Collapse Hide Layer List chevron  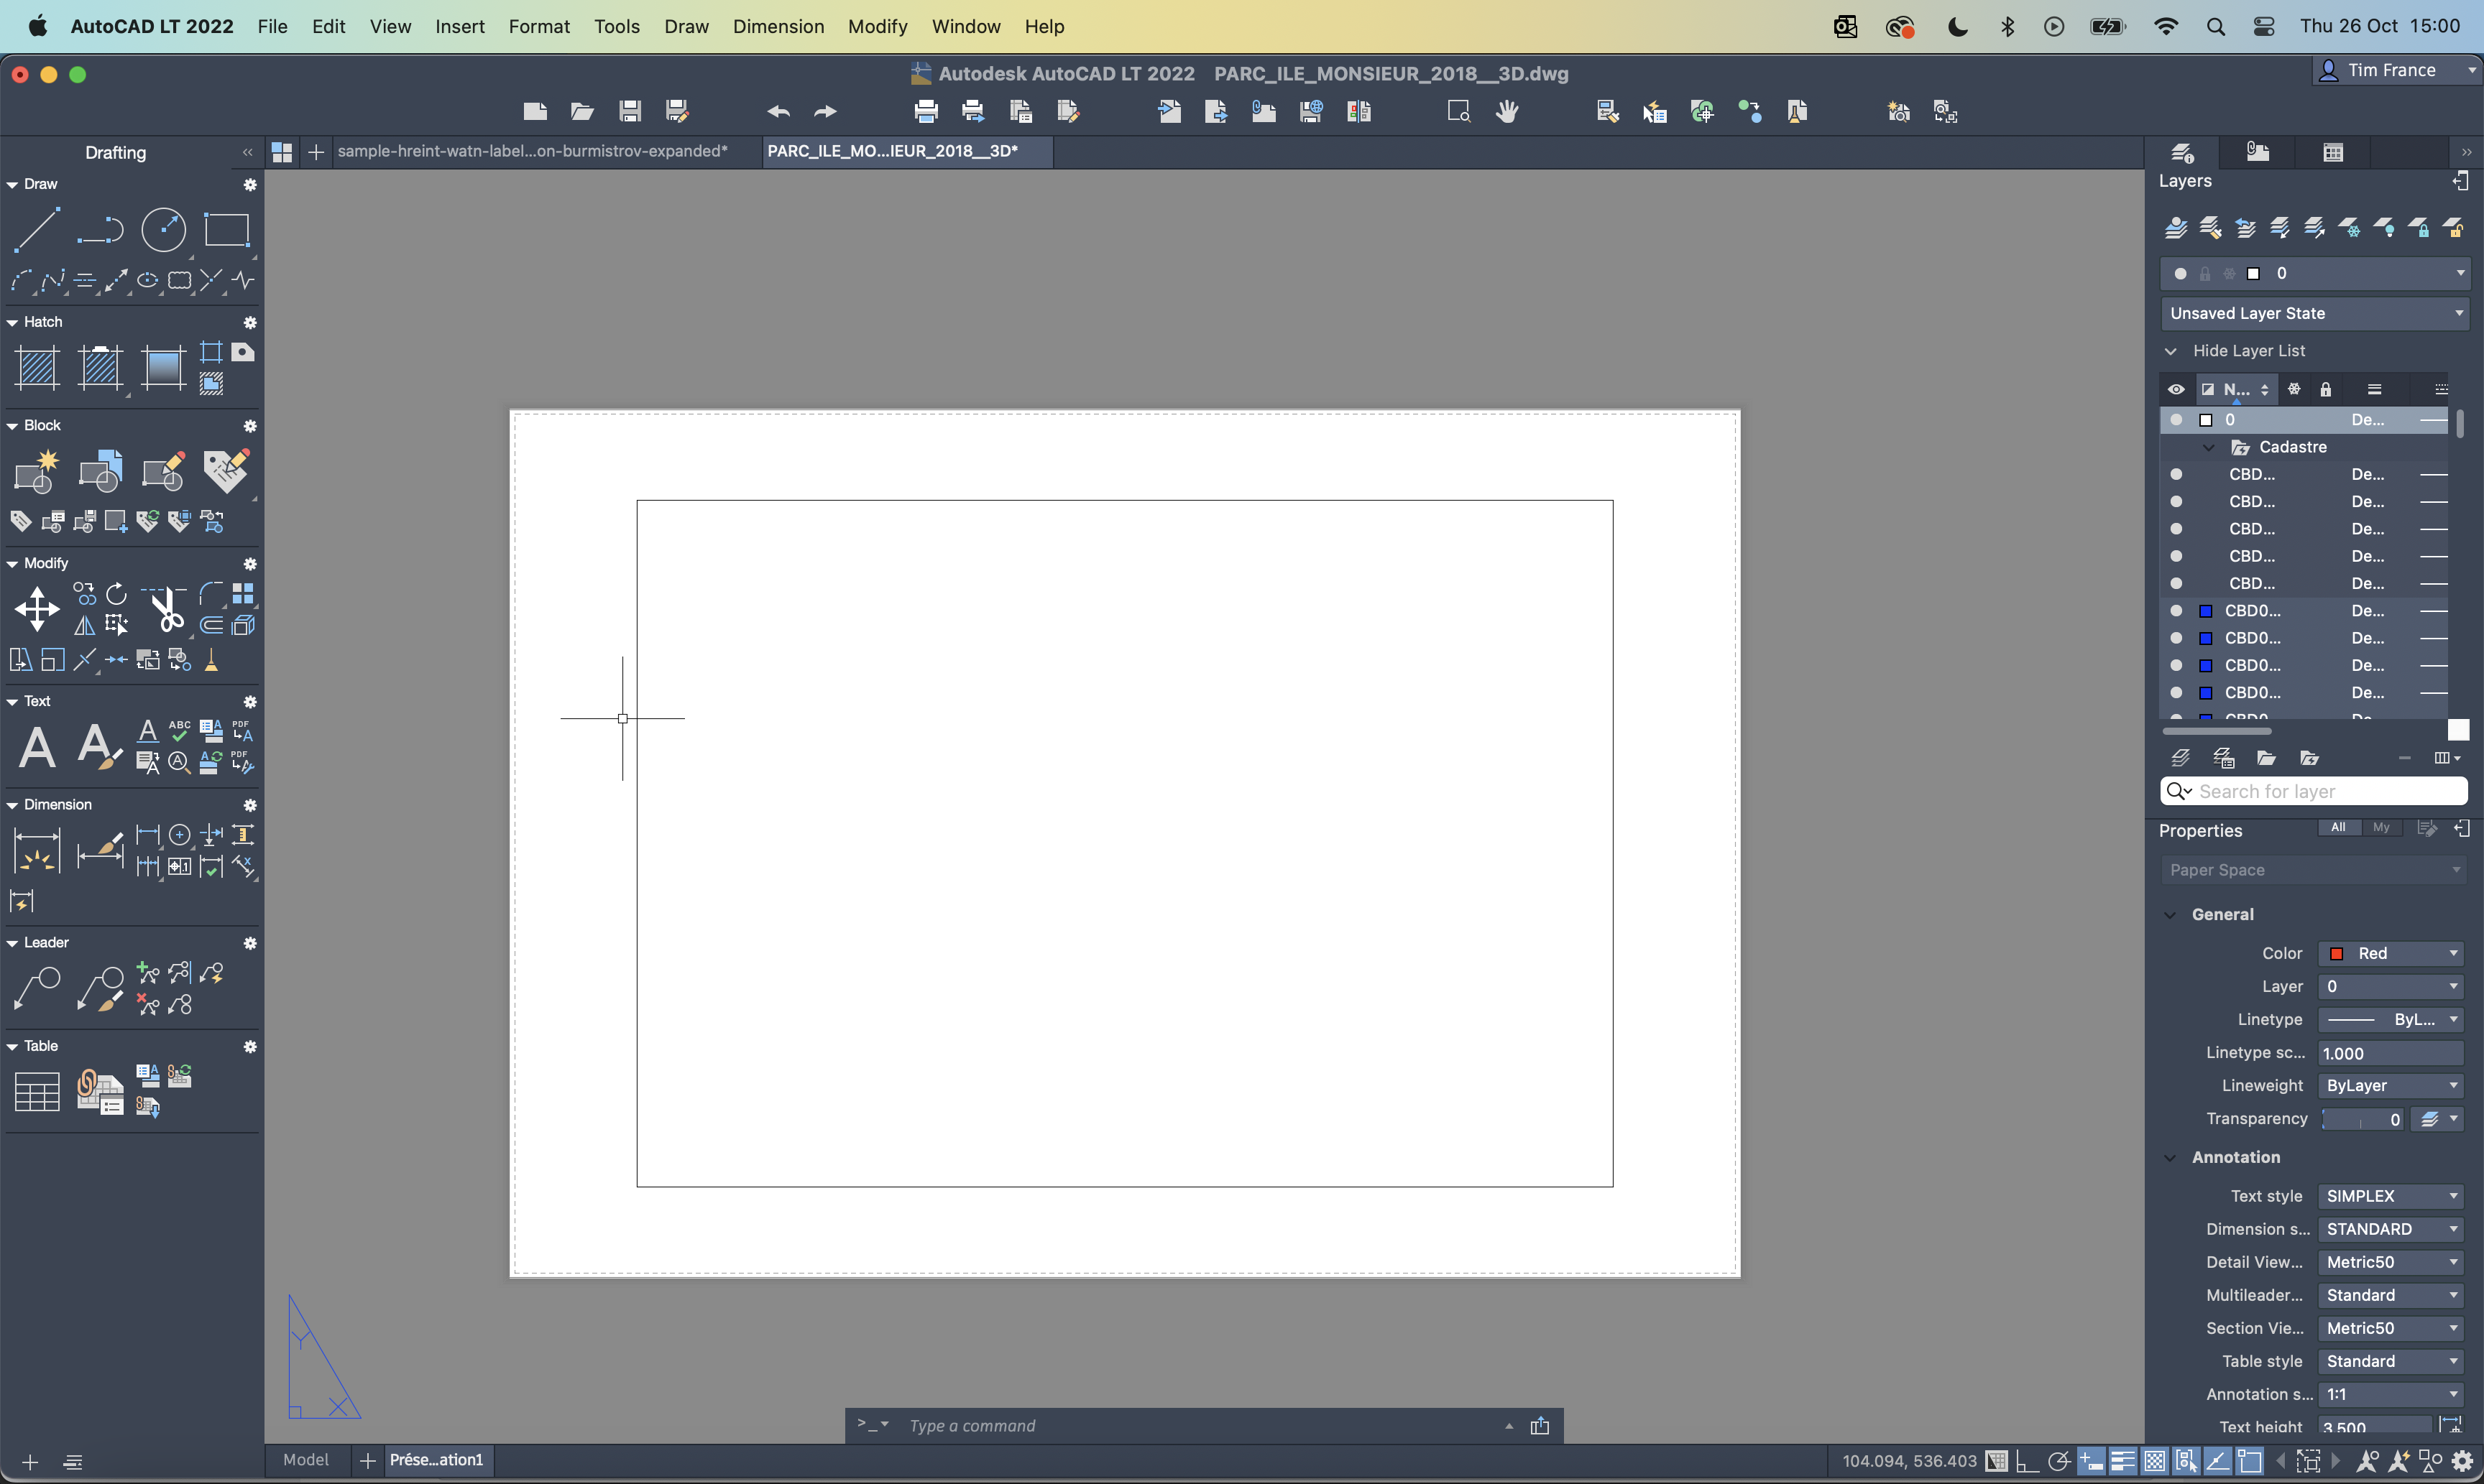2170,351
